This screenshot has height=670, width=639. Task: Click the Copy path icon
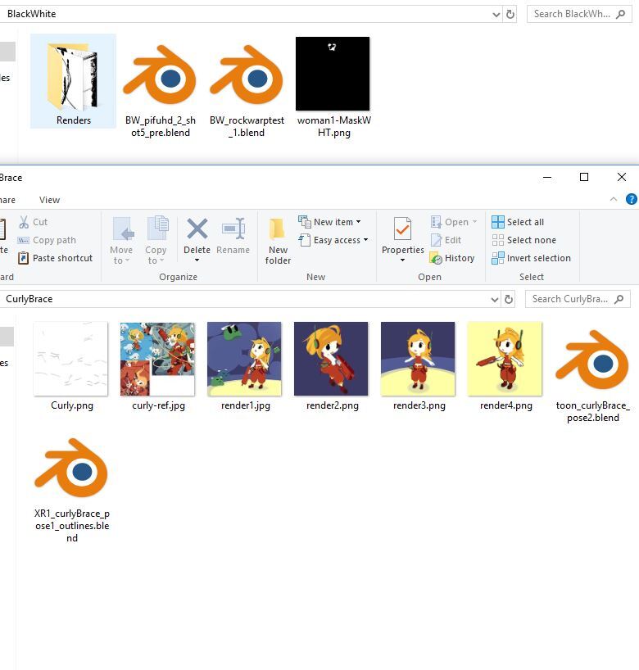(x=23, y=240)
